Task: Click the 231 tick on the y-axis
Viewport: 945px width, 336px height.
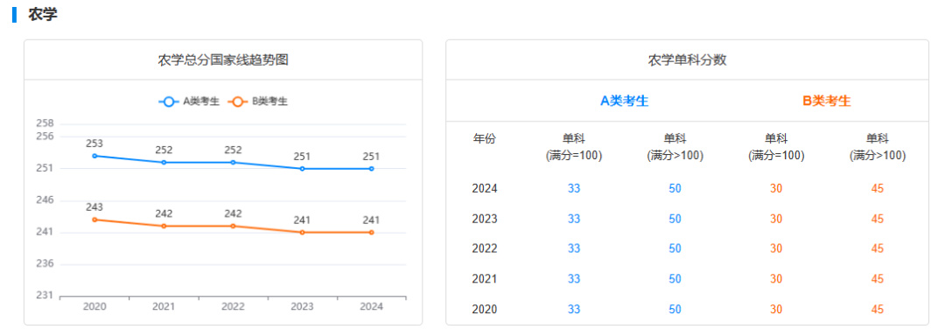Action: coord(45,296)
